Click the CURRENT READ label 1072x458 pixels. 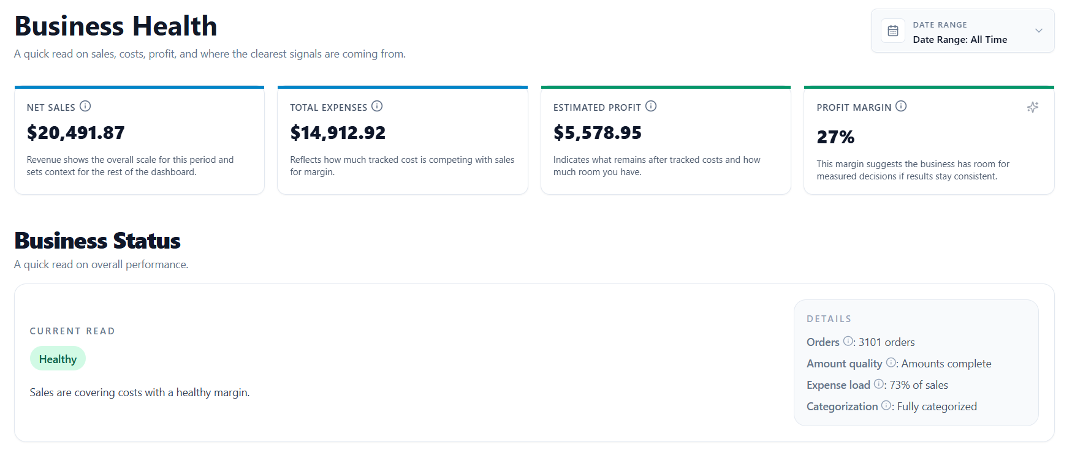(72, 331)
